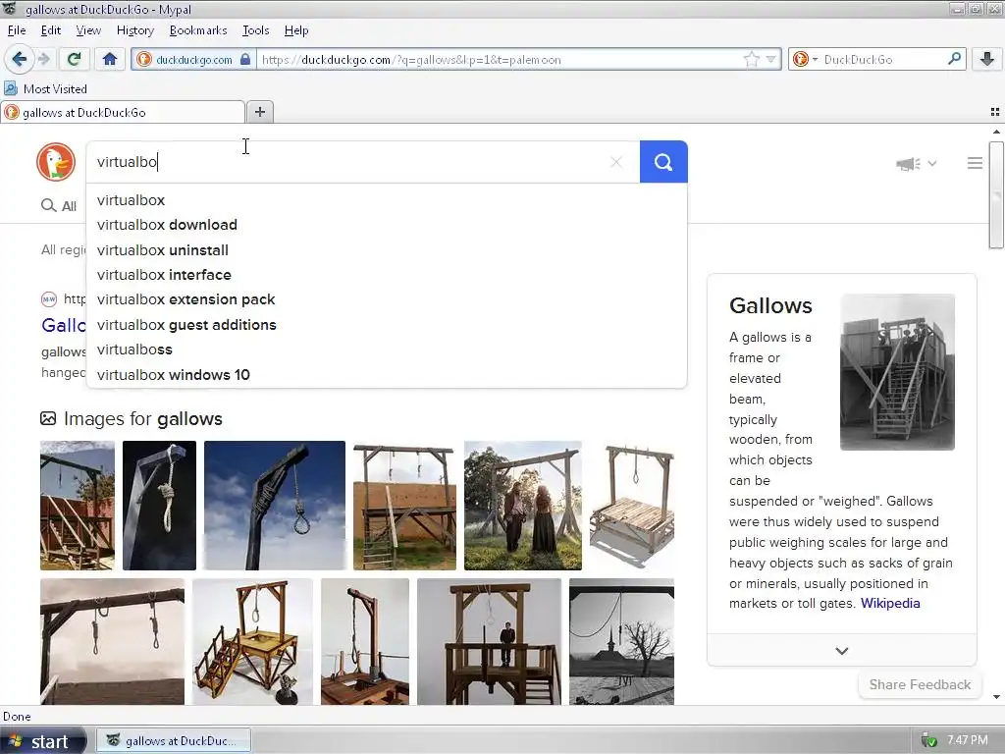Viewport: 1005px width, 754px height.
Task: Choose the 'virtualboss' suggestion
Action: (x=387, y=350)
